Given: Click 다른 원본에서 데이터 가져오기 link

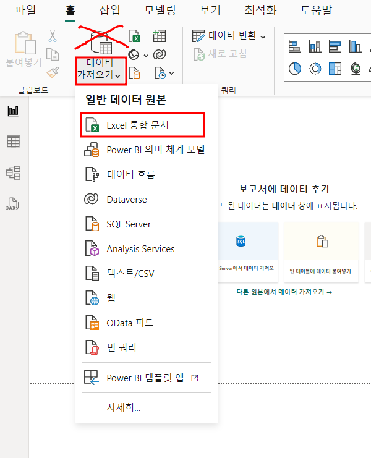Looking at the screenshot, I should pos(284,292).
